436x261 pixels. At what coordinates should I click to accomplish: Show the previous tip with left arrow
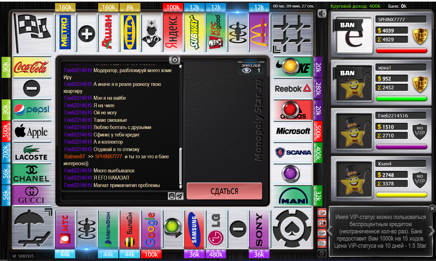(x=330, y=231)
